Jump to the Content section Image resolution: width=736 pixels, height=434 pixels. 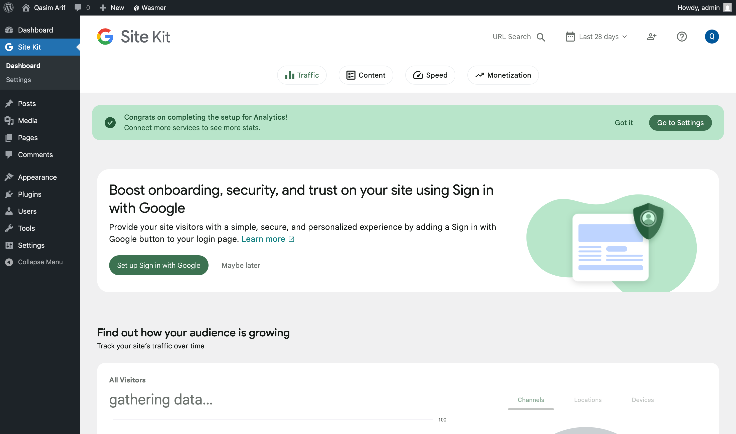click(x=366, y=75)
